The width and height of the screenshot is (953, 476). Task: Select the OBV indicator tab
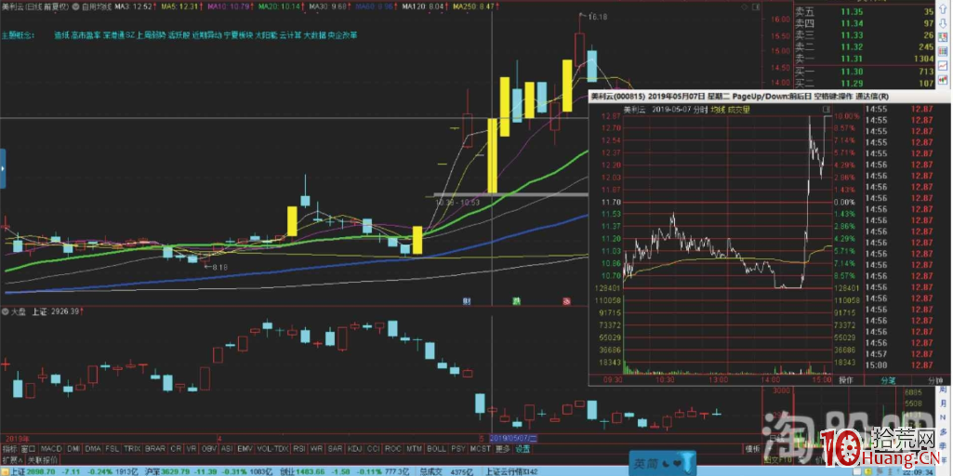coord(209,449)
